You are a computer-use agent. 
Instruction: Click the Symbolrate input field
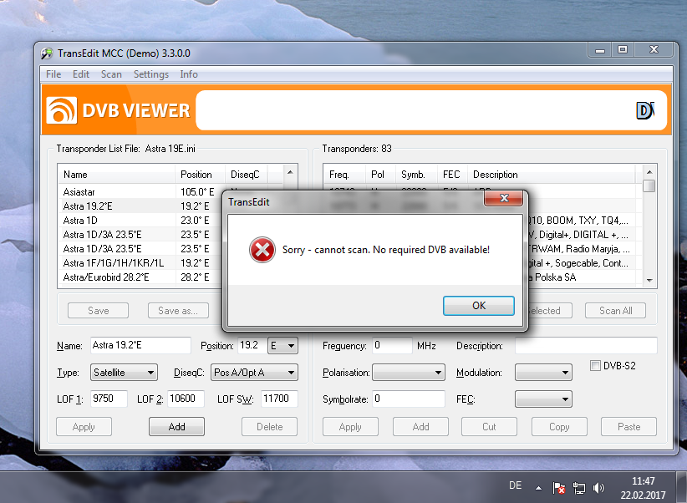409,399
